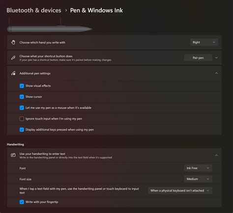
Task: Uncheck Show visual effects
Action: [x=22, y=86]
